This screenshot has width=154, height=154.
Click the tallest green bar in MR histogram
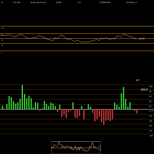22,97
